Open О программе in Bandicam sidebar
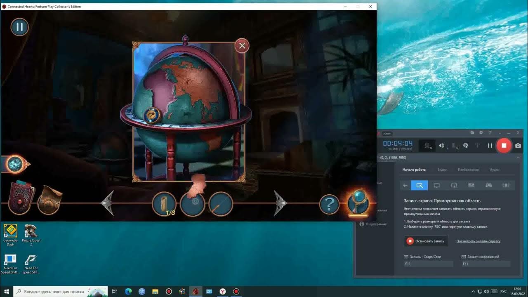Image resolution: width=528 pixels, height=297 pixels. click(373, 224)
